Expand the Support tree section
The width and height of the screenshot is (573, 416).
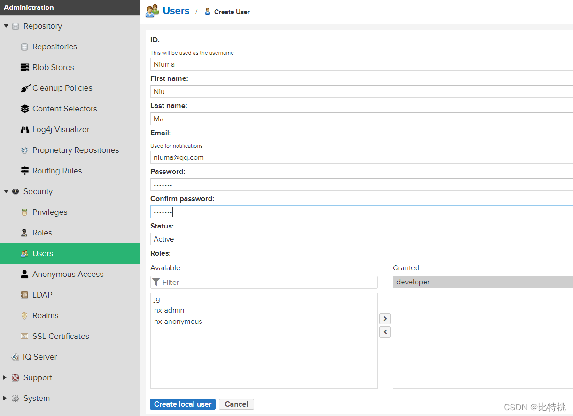coord(5,377)
